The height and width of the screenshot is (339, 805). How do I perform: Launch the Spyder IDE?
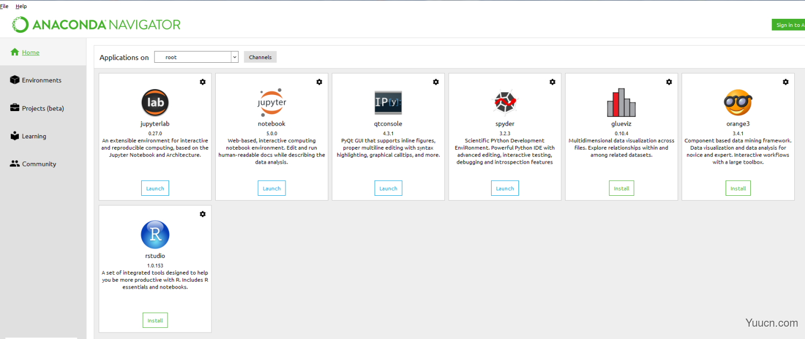coord(504,188)
